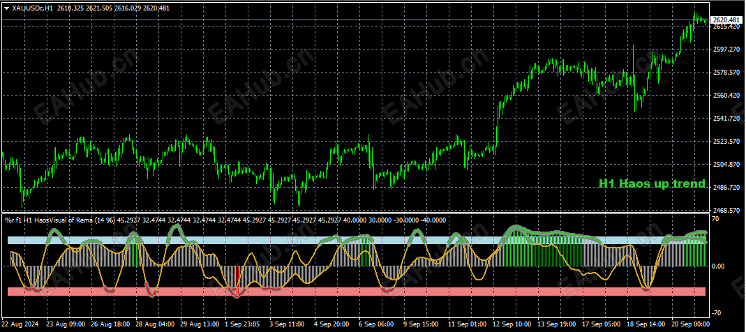The height and width of the screenshot is (332, 746).
Task: Select the 1 Sep 23:05 time marker
Action: [x=243, y=324]
